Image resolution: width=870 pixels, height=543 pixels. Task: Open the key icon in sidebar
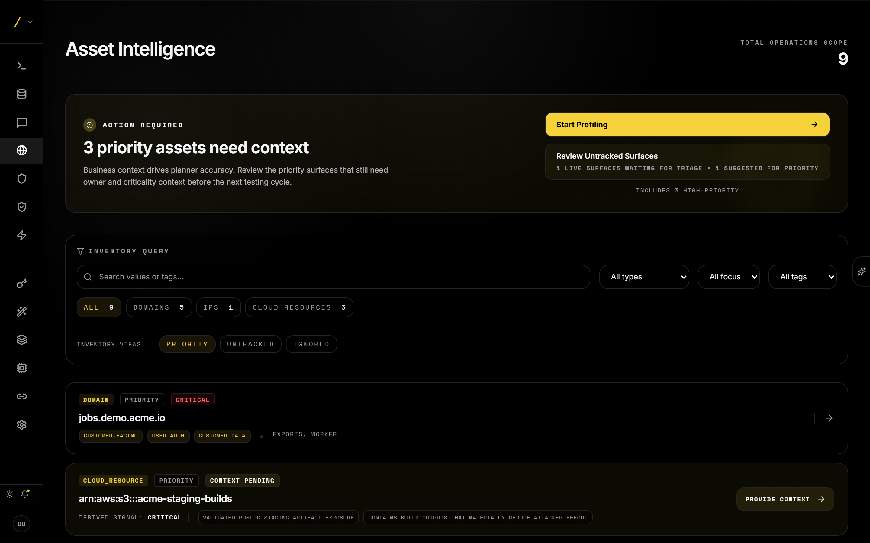click(21, 283)
